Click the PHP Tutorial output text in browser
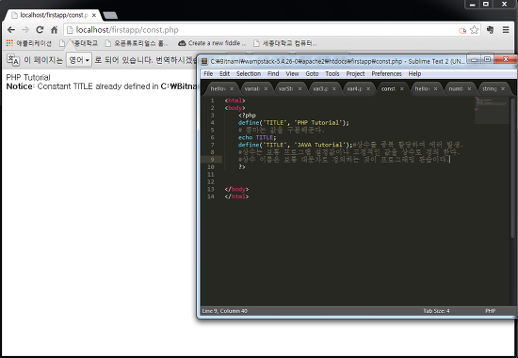 (28, 77)
